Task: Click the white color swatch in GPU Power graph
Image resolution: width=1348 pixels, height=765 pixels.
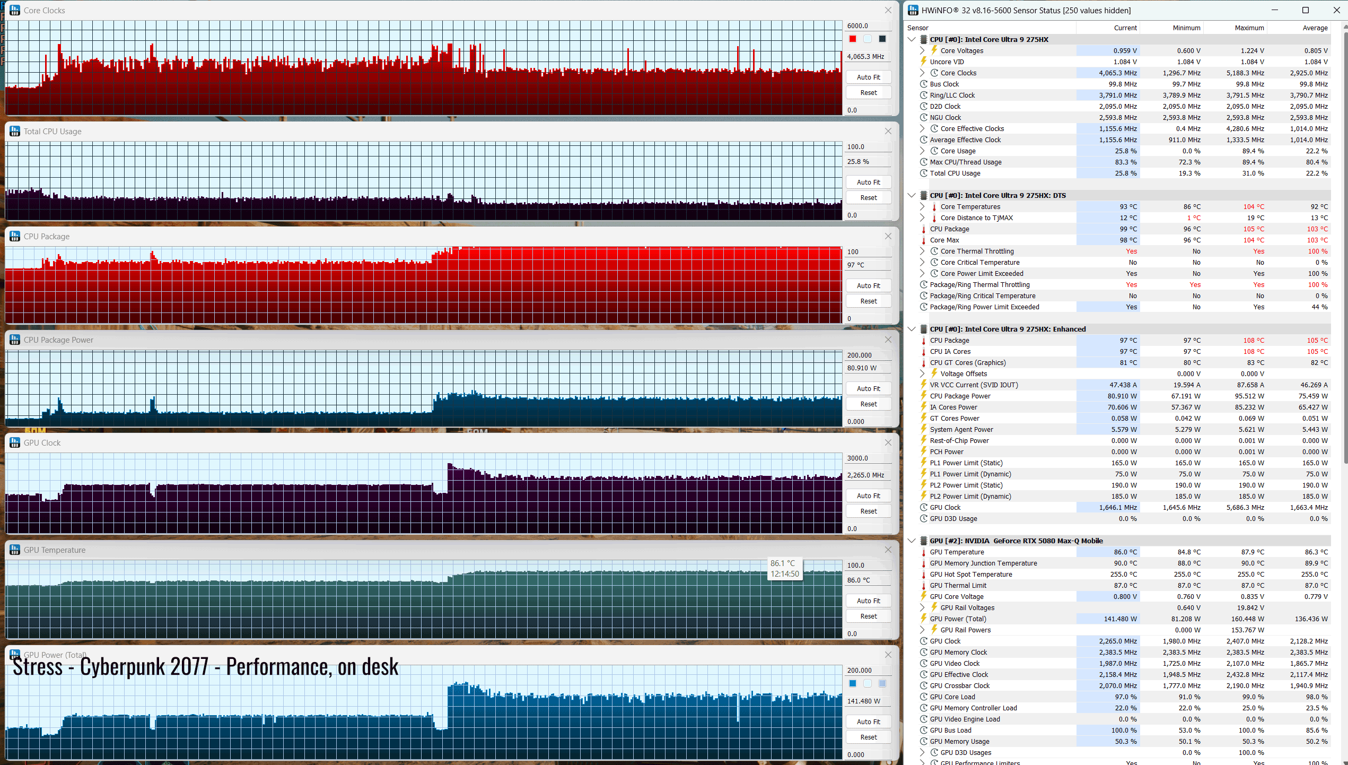Action: (868, 683)
